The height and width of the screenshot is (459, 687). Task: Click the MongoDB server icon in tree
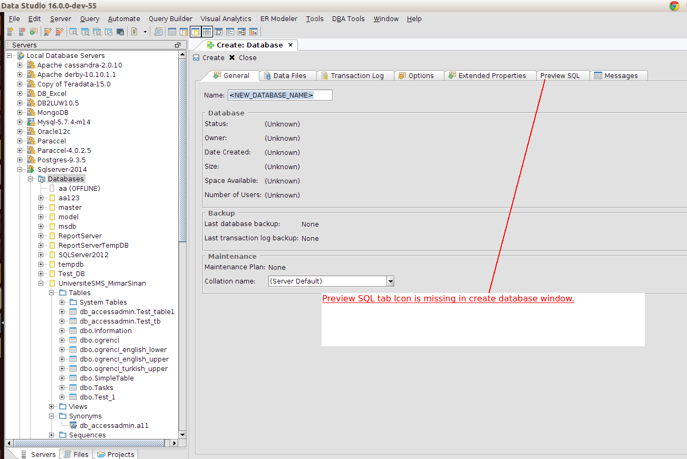[x=32, y=112]
